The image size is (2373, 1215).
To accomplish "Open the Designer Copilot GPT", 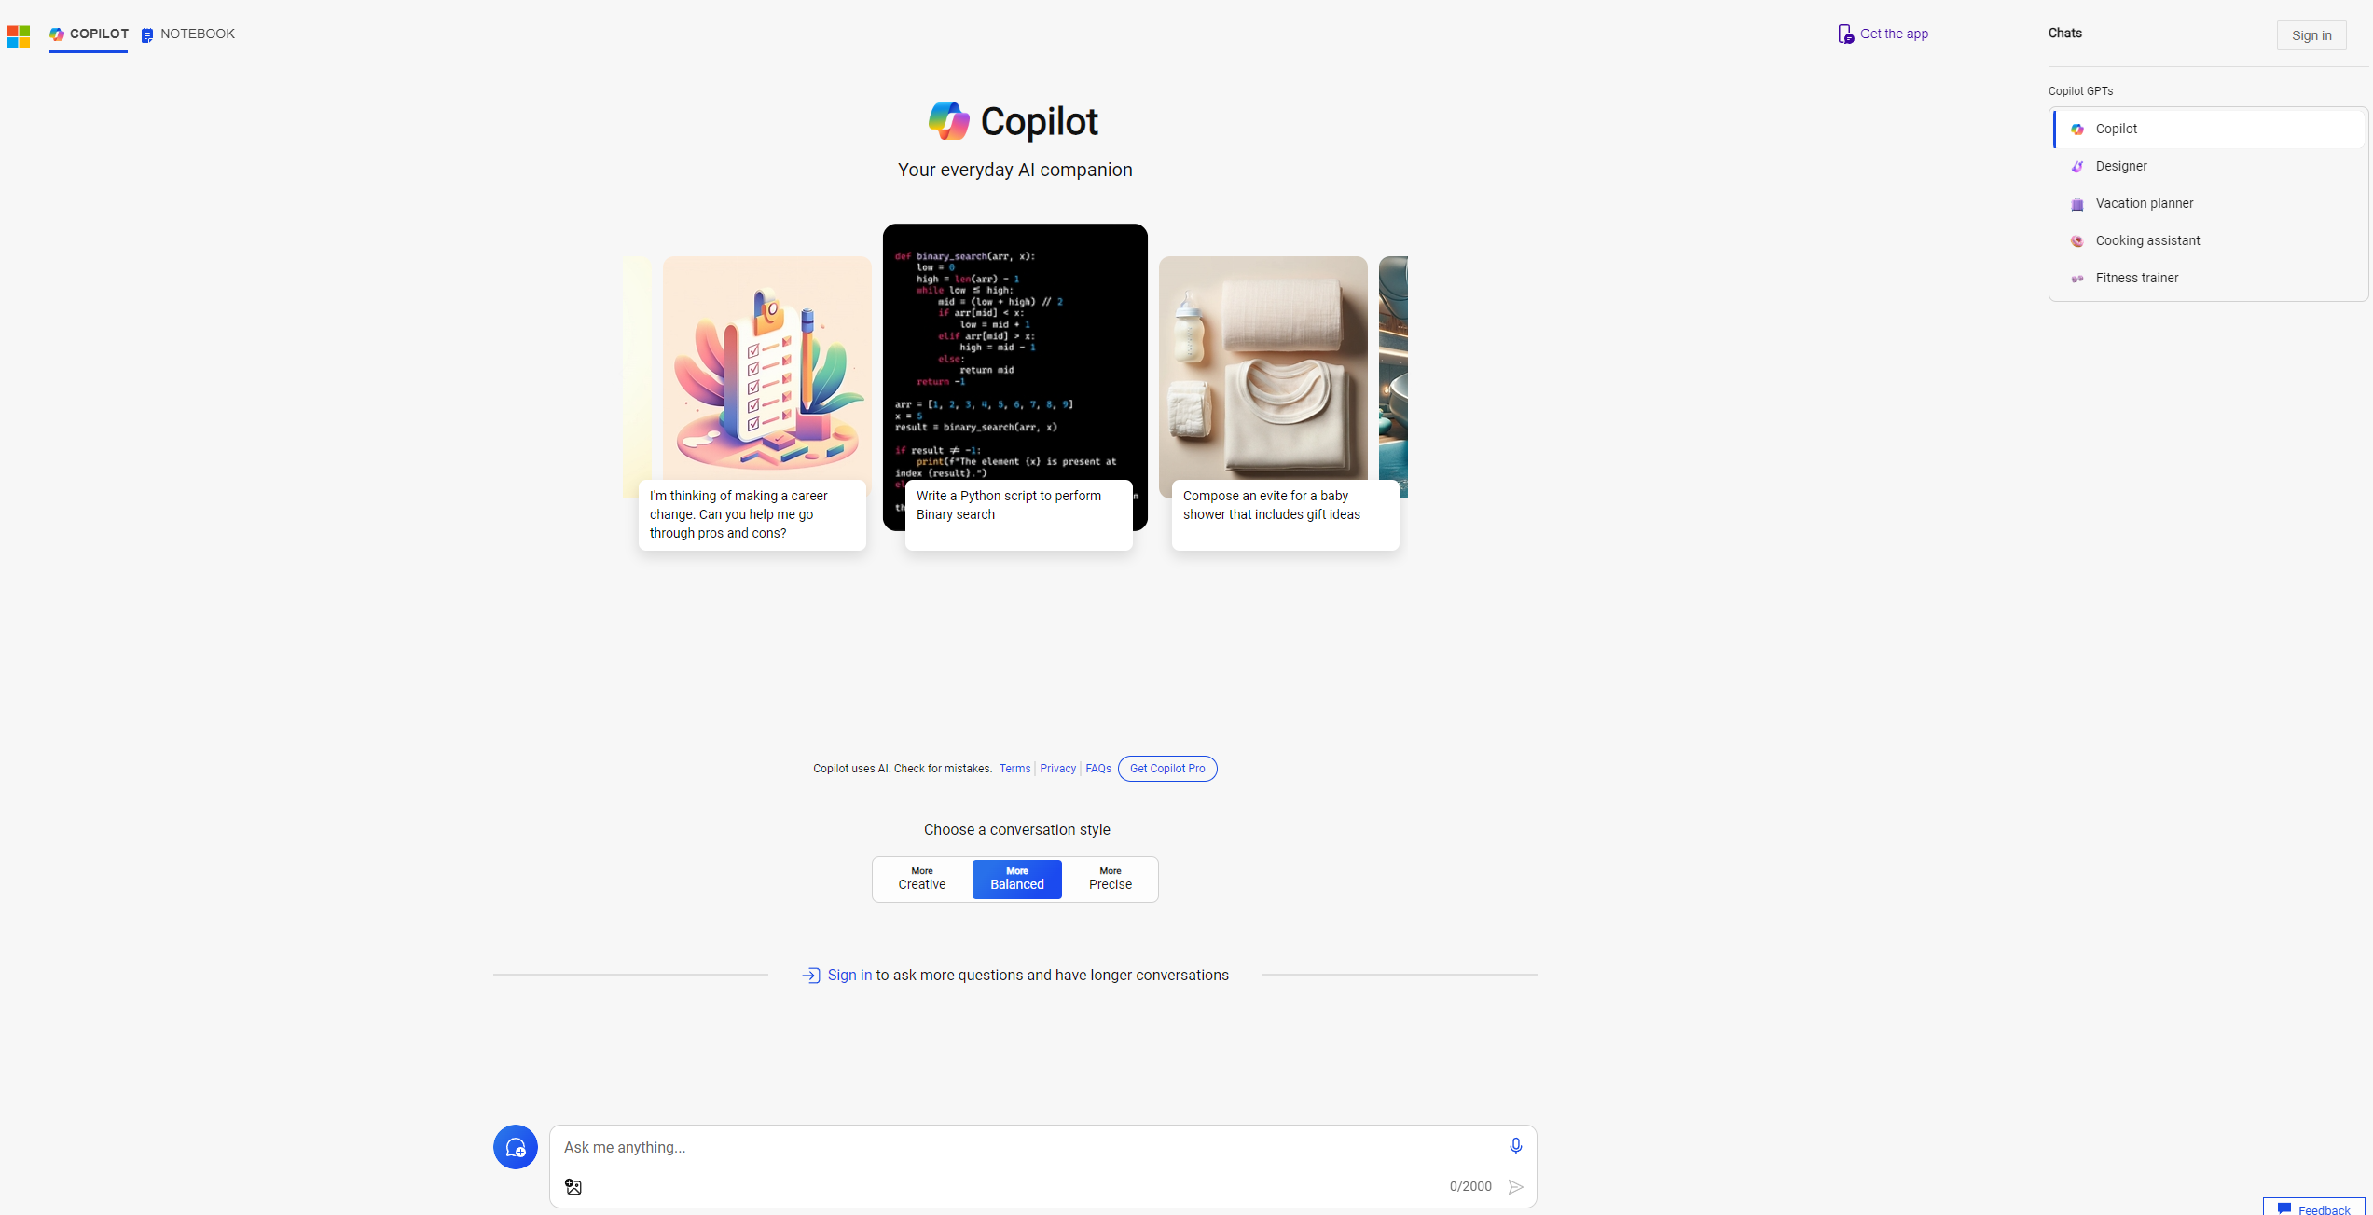I will tap(2122, 166).
